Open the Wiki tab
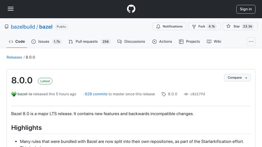Screen dimensions: 262x147 coord(214,41)
